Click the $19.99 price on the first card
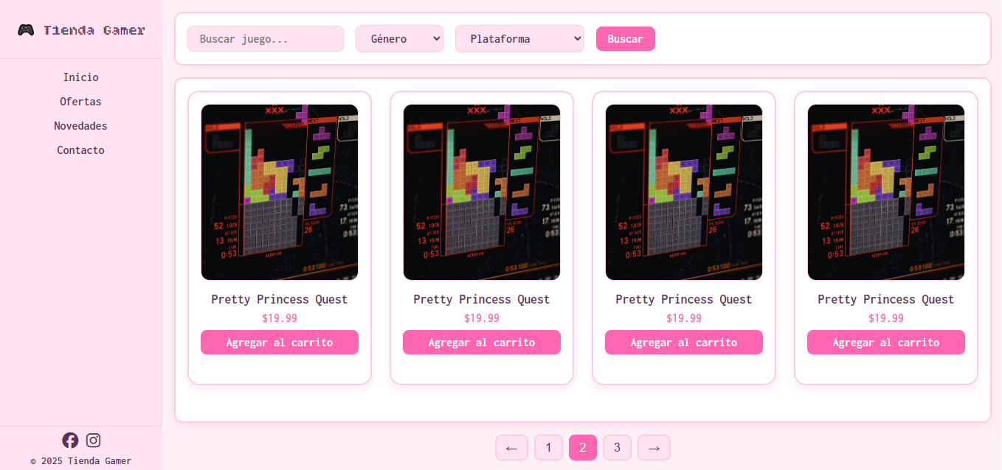This screenshot has width=1002, height=470. point(280,318)
